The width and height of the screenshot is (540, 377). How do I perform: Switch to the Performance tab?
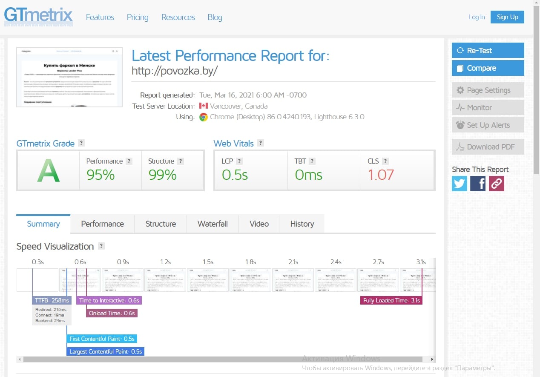102,224
